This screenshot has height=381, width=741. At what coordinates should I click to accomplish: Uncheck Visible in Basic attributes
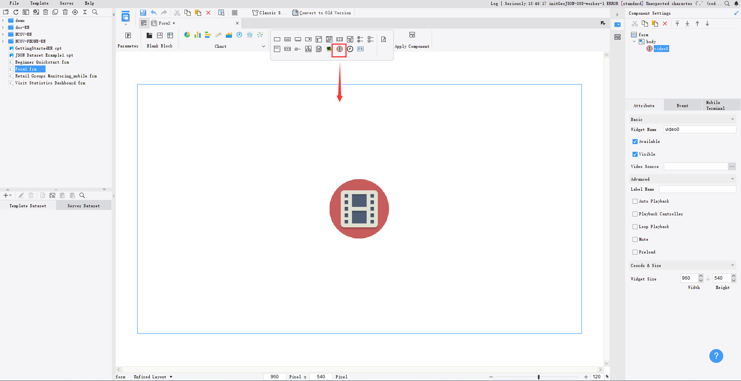coord(635,154)
